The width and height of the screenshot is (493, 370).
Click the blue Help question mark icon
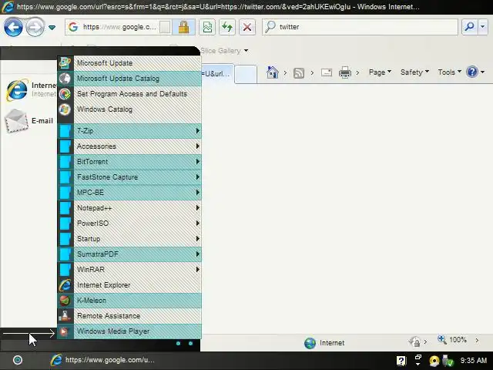tap(472, 72)
